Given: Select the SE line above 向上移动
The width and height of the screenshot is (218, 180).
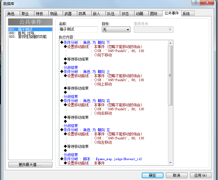Looking at the screenshot, I should pos(119,80).
